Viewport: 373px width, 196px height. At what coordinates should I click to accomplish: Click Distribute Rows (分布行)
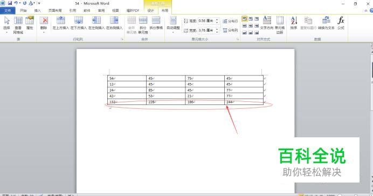(x=230, y=21)
